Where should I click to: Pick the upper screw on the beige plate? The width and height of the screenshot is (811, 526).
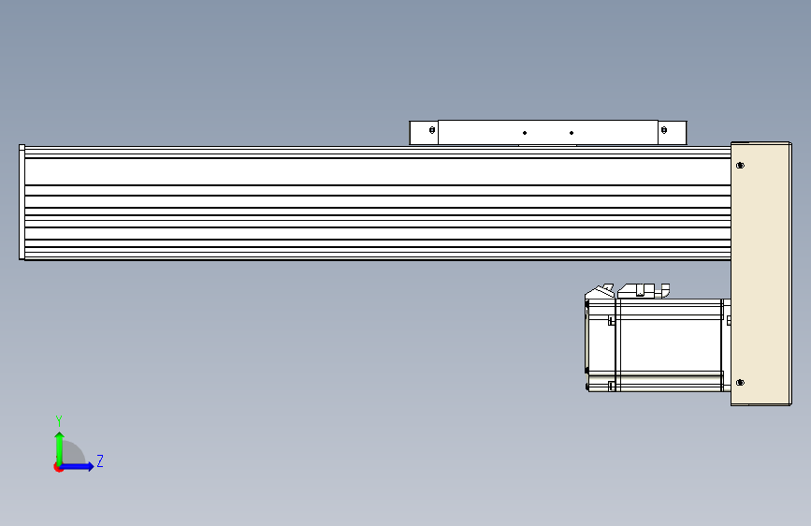point(740,165)
